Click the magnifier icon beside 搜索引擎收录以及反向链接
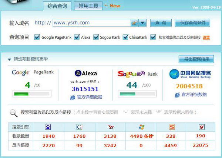222x158 pixels. pos(14,113)
